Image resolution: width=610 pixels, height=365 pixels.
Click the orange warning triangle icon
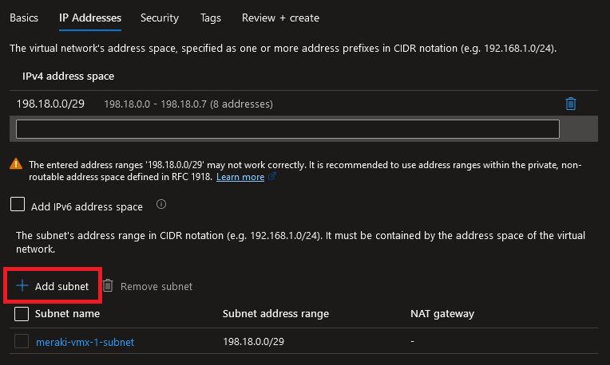tap(16, 165)
